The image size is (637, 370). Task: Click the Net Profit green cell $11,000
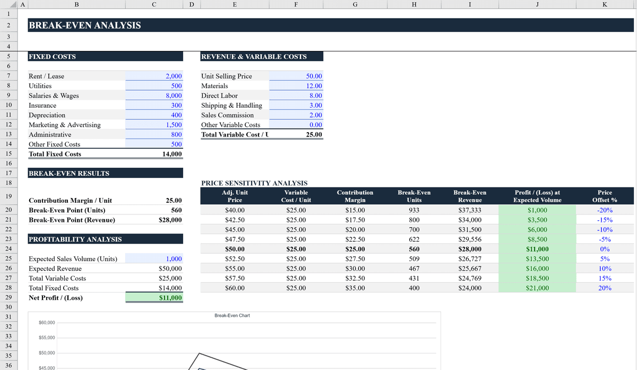(x=154, y=298)
